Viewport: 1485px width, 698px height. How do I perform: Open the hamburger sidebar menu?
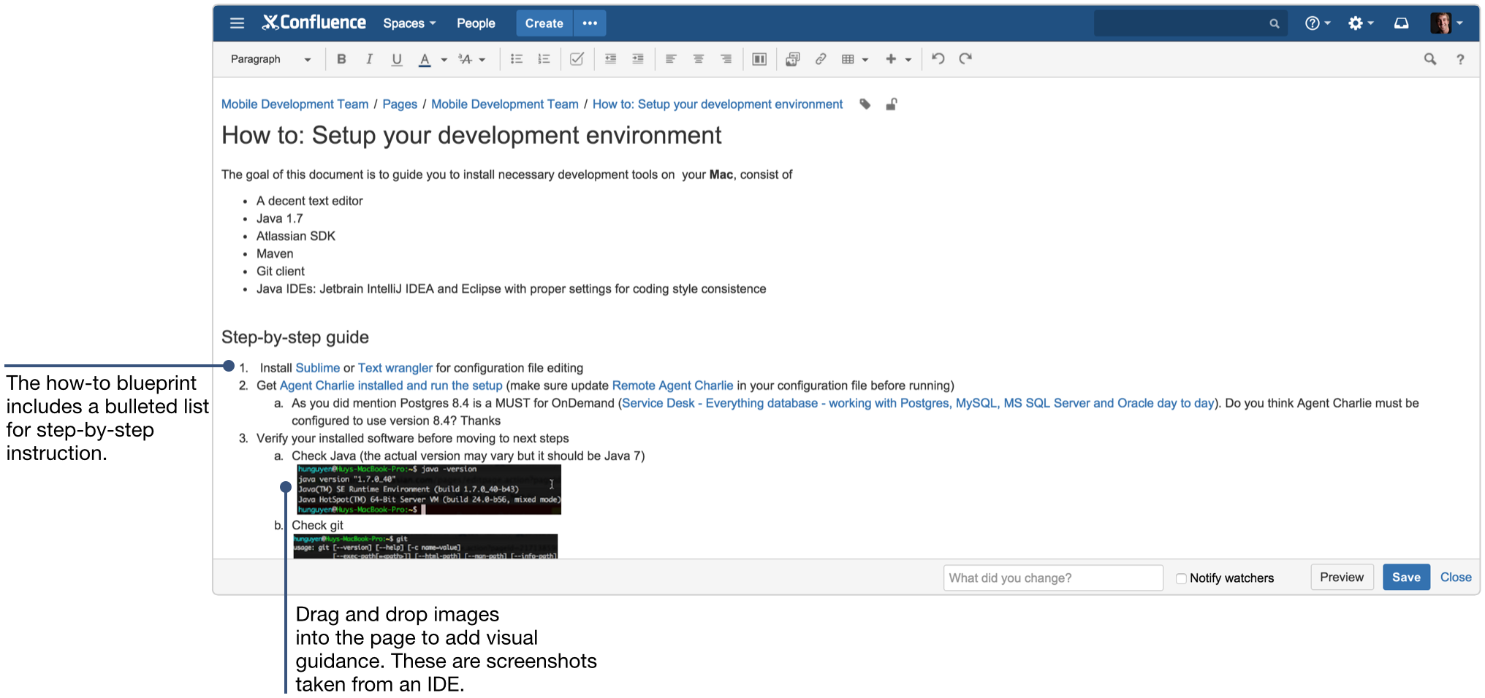pyautogui.click(x=237, y=23)
